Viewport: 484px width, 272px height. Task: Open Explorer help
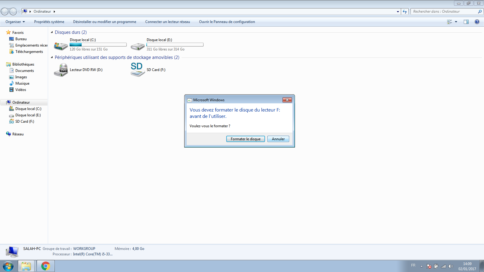click(x=477, y=22)
